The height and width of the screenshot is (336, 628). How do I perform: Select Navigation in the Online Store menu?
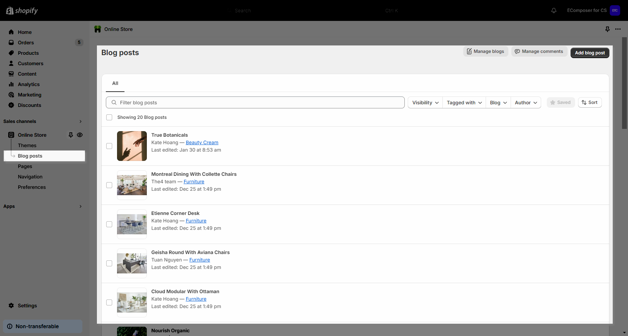coord(30,177)
